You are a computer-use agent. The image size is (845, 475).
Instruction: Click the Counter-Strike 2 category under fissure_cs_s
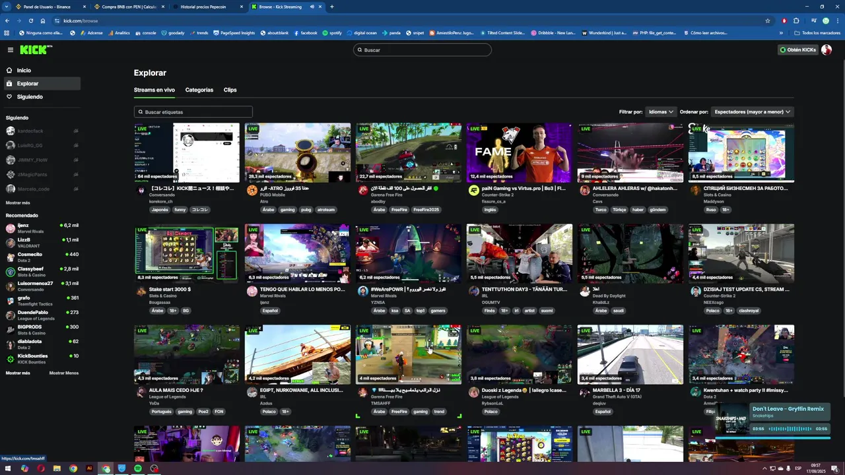click(499, 195)
